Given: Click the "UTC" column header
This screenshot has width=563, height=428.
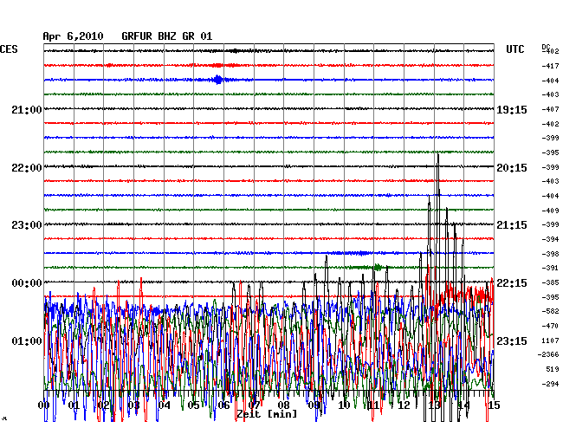Looking at the screenshot, I should (514, 49).
